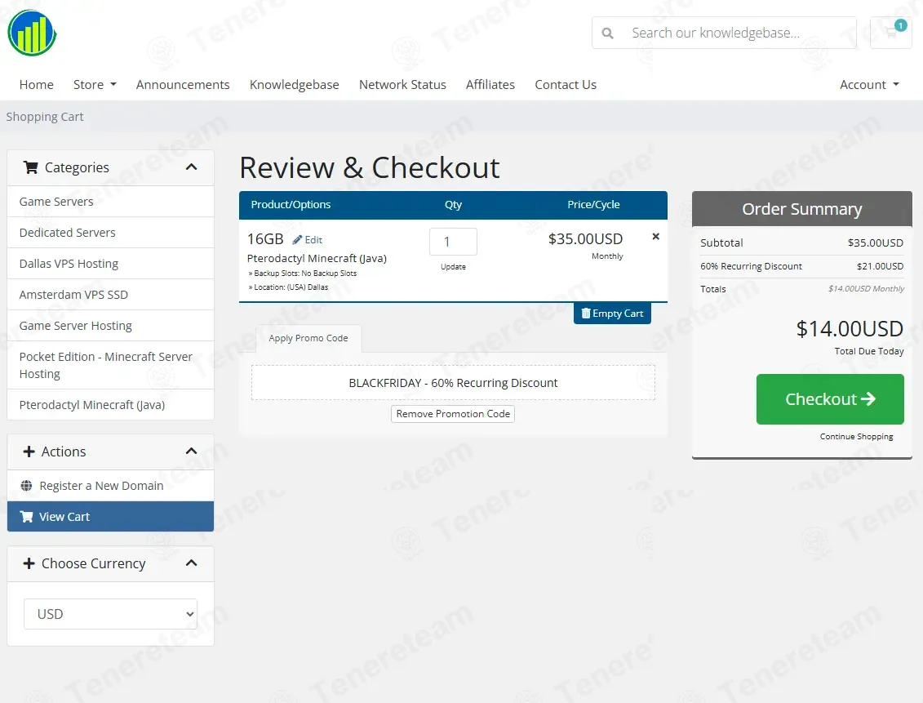Click Update under quantity field
The width and height of the screenshot is (923, 703).
point(453,267)
